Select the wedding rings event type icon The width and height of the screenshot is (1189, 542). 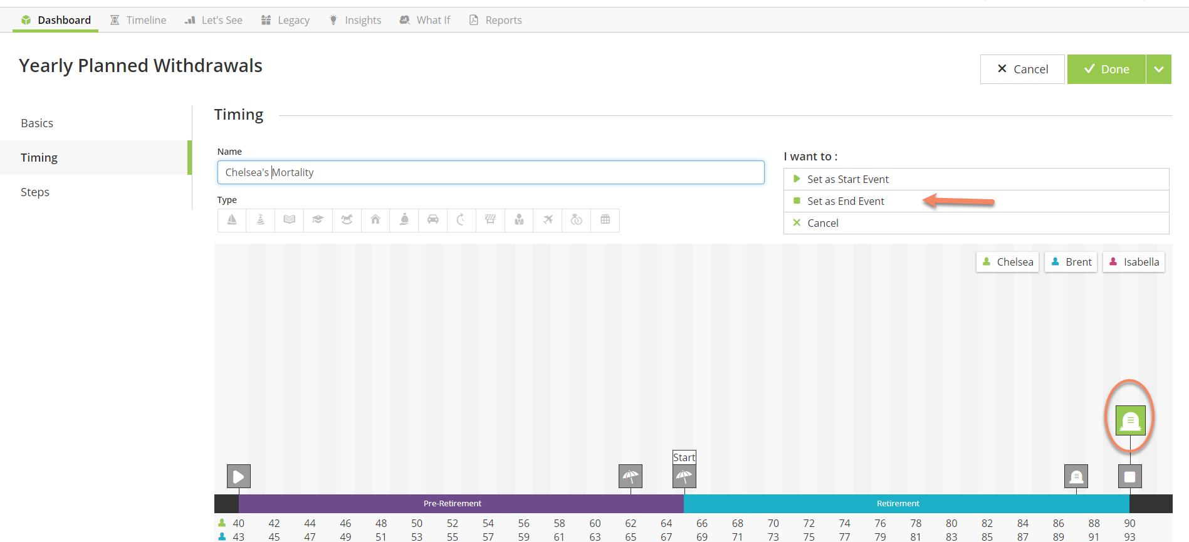pos(577,220)
